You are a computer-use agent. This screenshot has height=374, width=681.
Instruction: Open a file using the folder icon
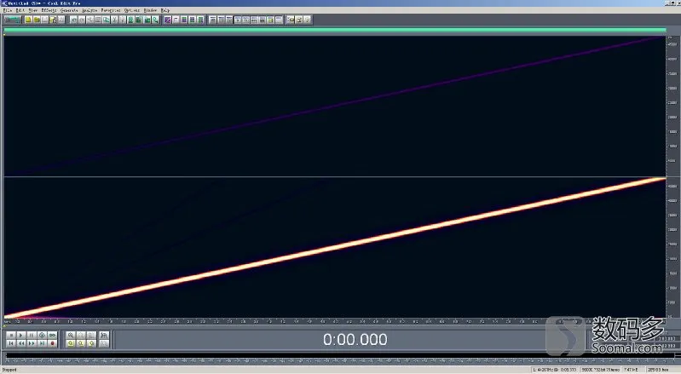pyautogui.click(x=37, y=20)
